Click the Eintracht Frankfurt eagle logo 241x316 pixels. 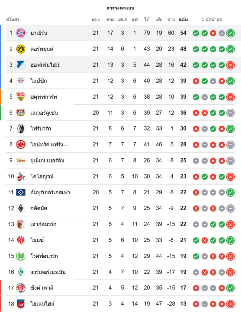point(21,144)
